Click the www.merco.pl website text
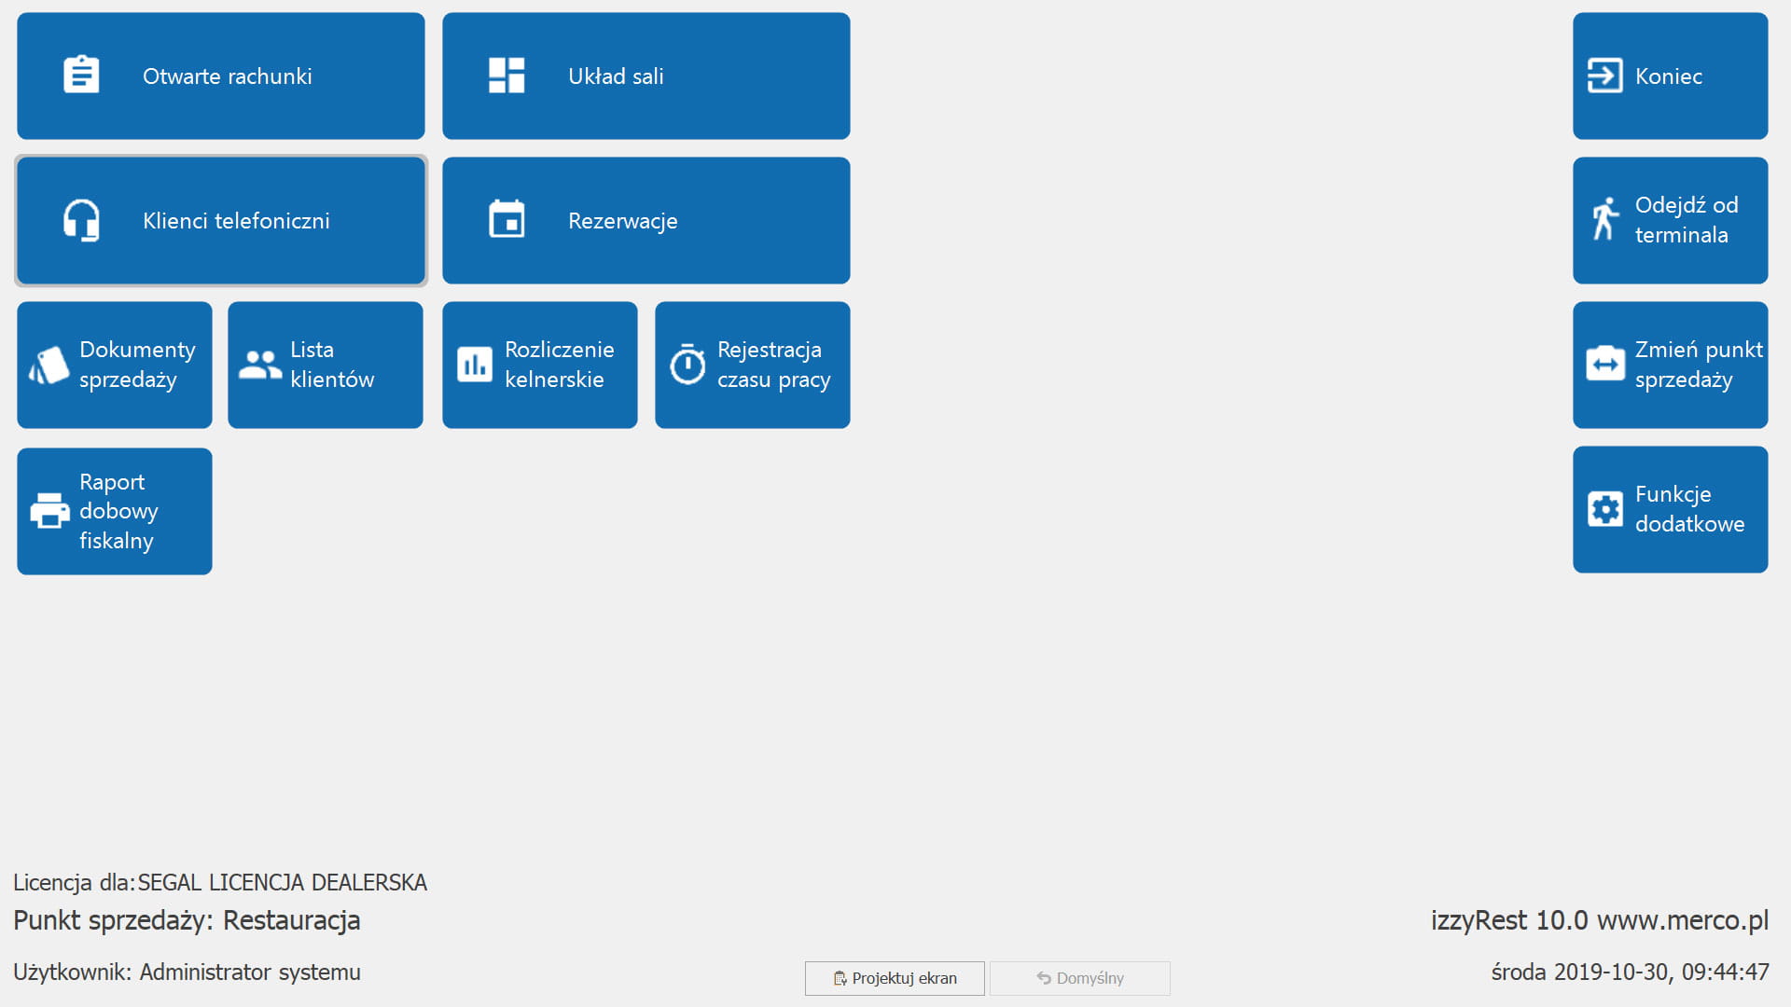The height and width of the screenshot is (1007, 1791). point(1682,920)
